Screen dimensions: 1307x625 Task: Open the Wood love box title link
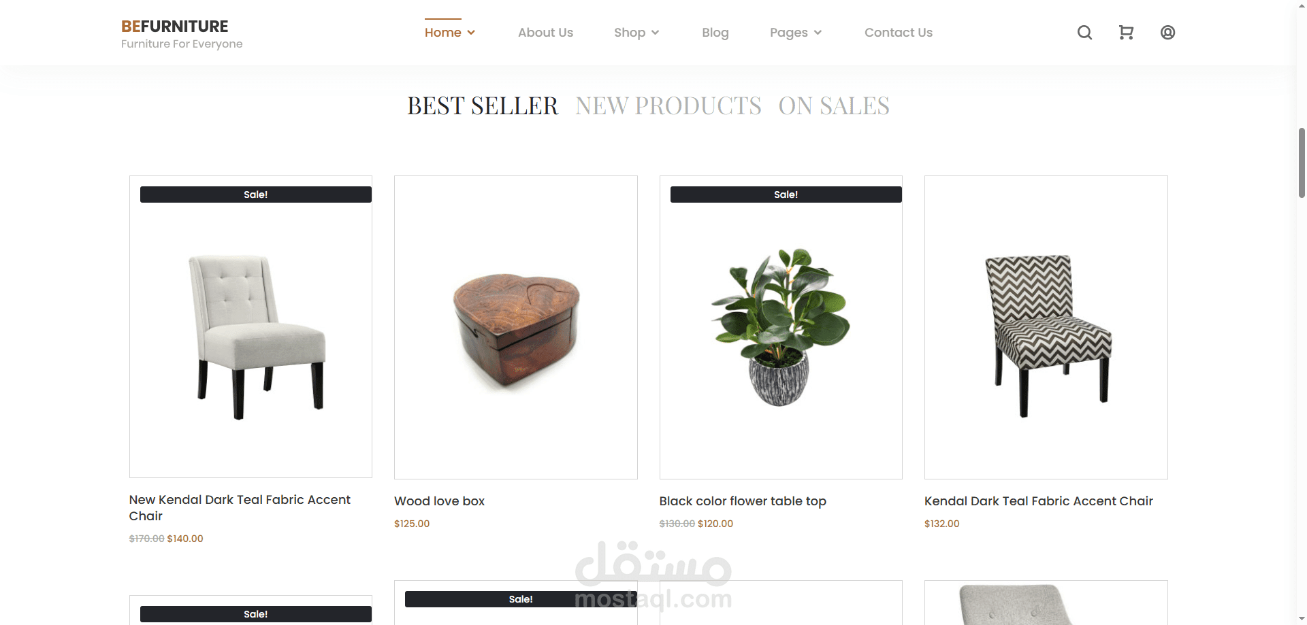[439, 501]
